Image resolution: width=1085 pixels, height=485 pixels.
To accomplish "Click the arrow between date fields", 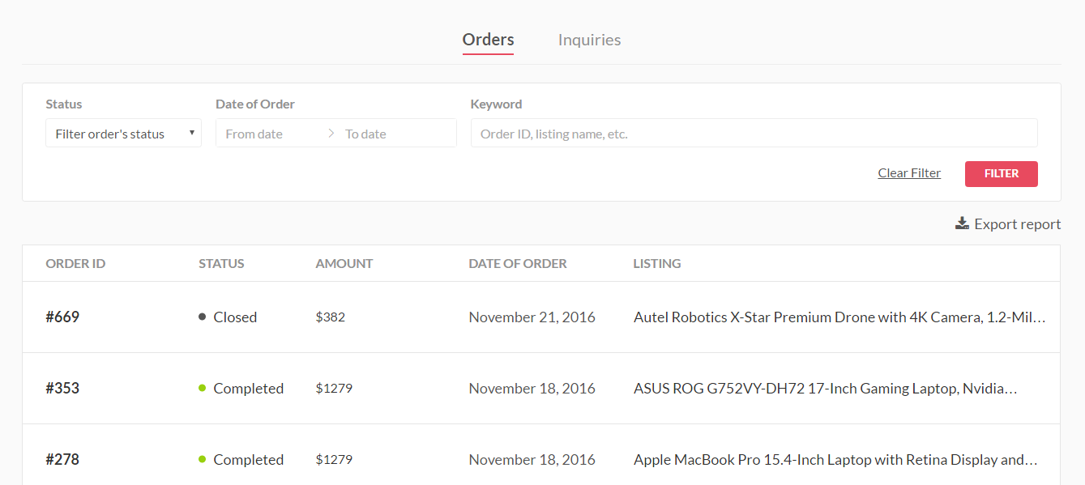I will (x=331, y=134).
